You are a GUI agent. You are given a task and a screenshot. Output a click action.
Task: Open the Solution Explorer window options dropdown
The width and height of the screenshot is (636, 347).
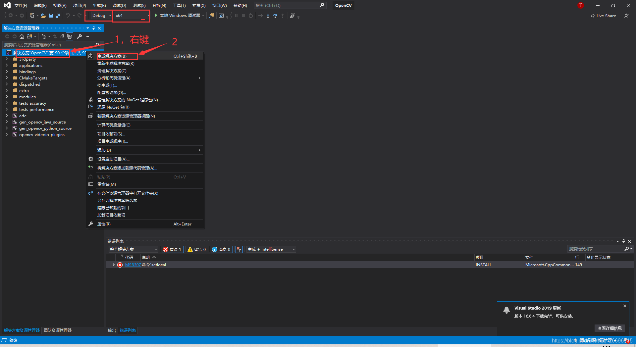(x=87, y=28)
